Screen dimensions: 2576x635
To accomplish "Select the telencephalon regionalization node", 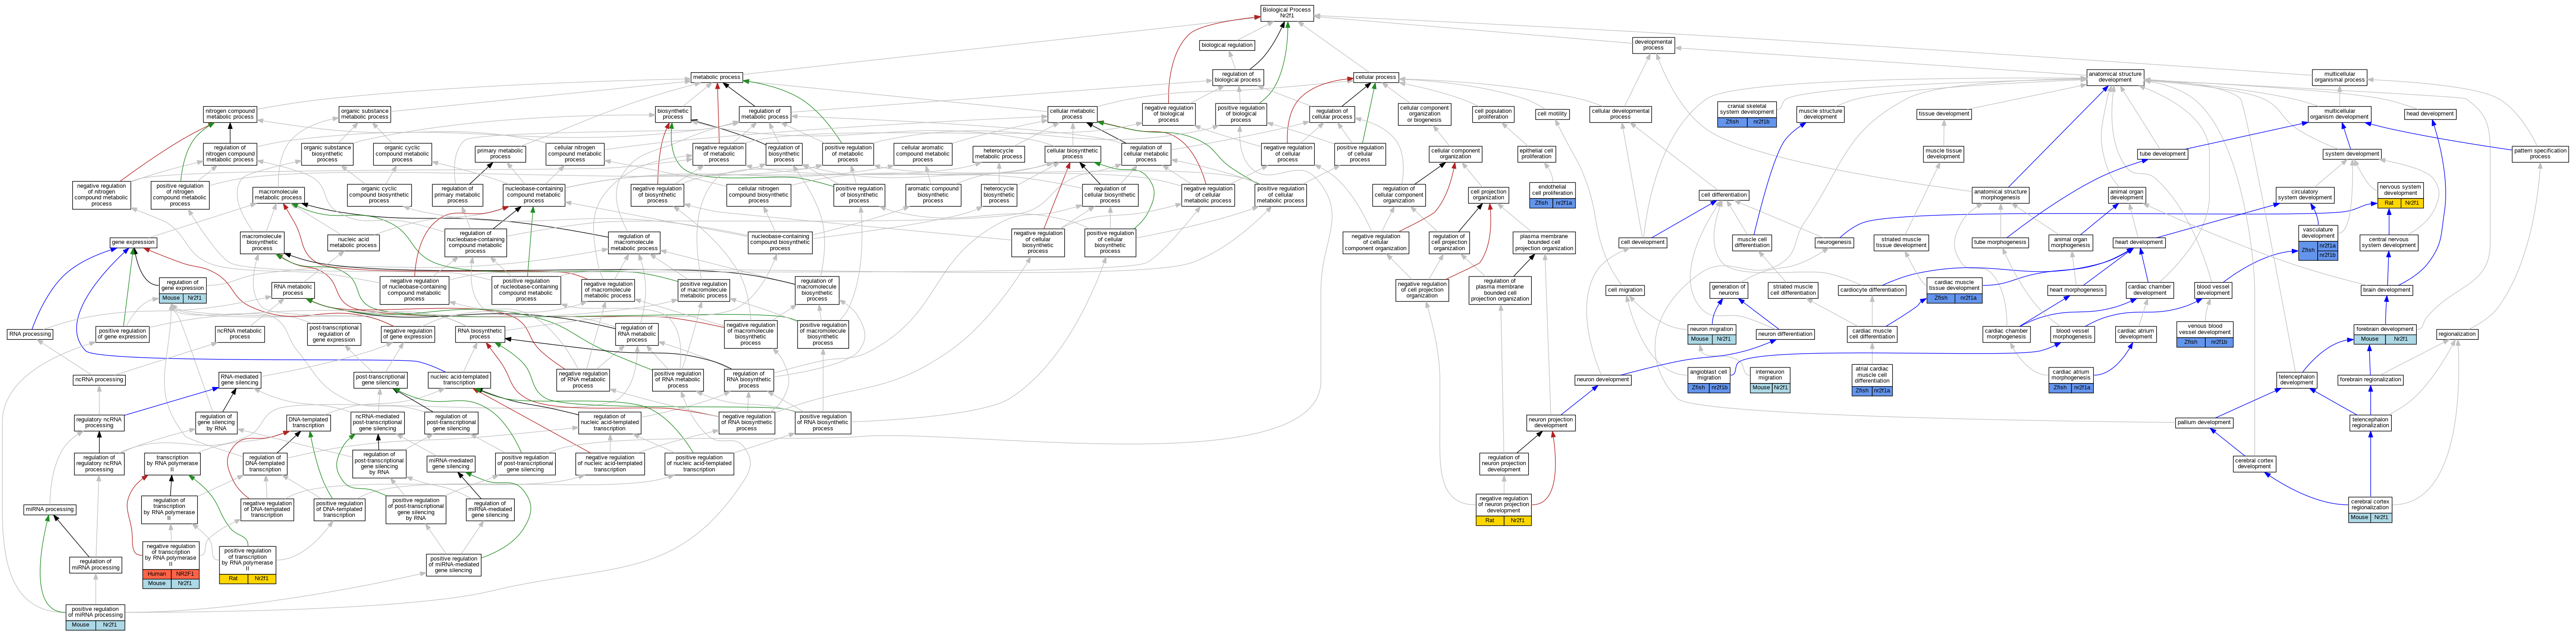I will coord(2370,422).
